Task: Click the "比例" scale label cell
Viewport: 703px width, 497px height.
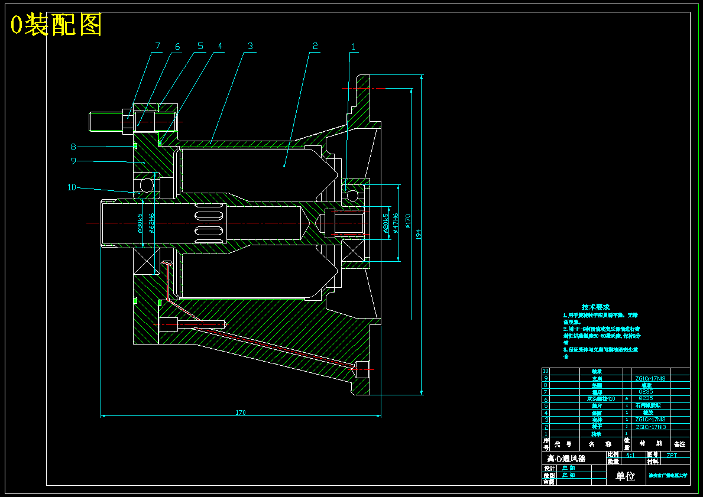Action: 613,455
